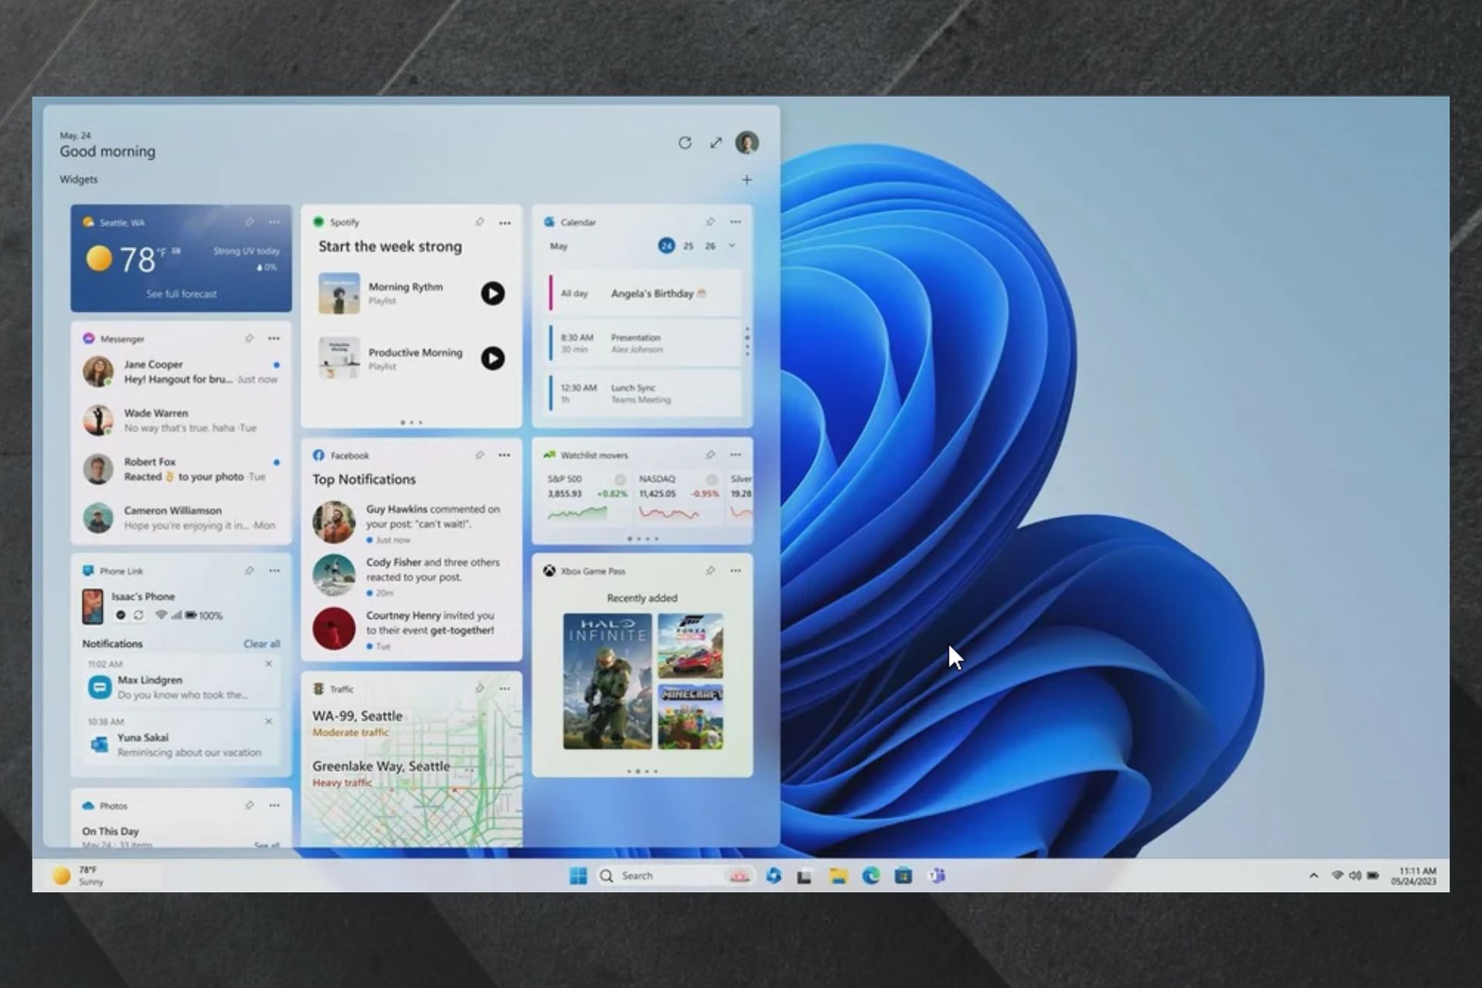
Task: Open the 8:30 AM Presentation event
Action: 645,343
